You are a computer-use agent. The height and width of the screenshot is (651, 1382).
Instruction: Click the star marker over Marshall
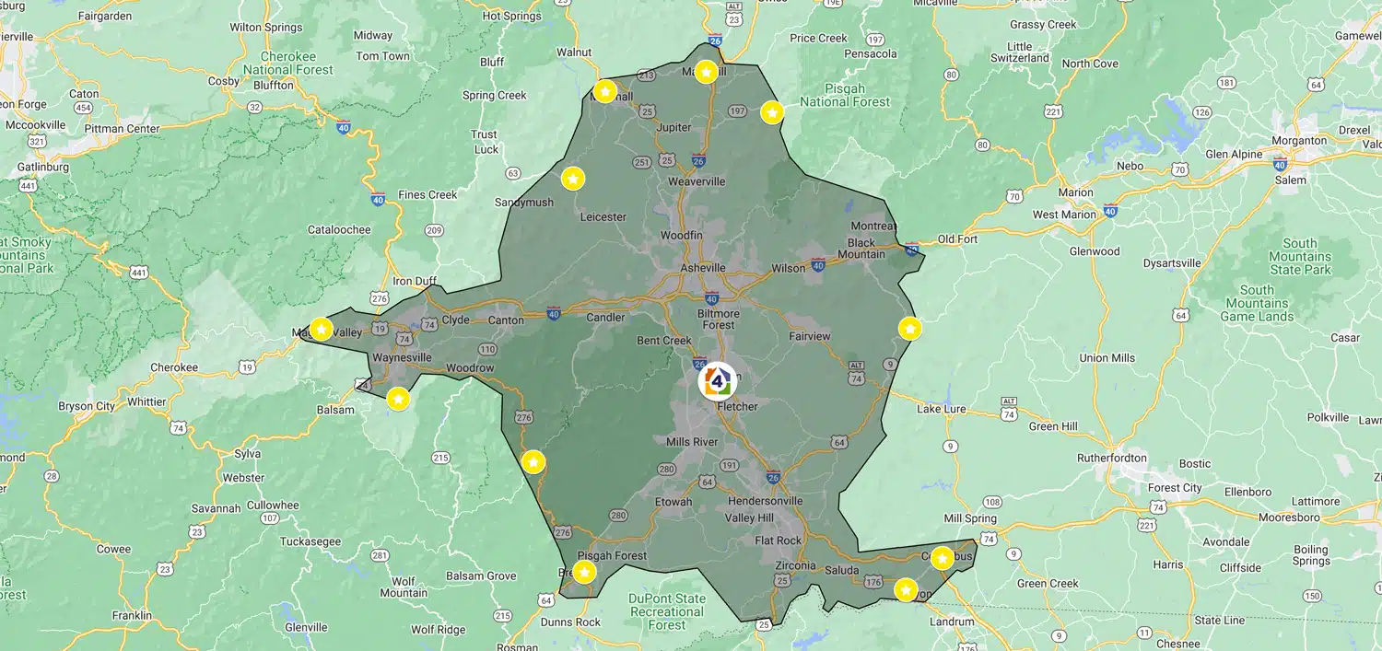tap(604, 91)
